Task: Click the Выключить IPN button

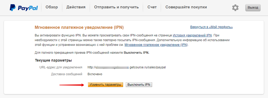Action: (x=139, y=85)
